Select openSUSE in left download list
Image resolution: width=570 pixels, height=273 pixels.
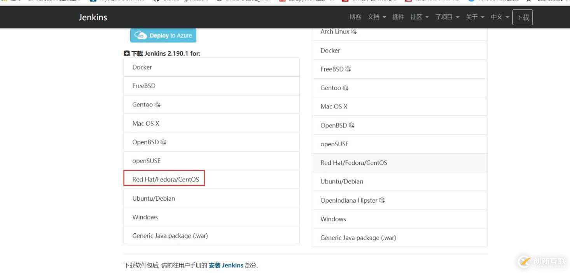(212, 161)
